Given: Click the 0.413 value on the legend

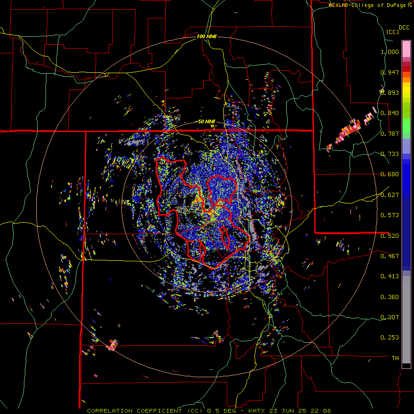Looking at the screenshot, I should pos(390,276).
